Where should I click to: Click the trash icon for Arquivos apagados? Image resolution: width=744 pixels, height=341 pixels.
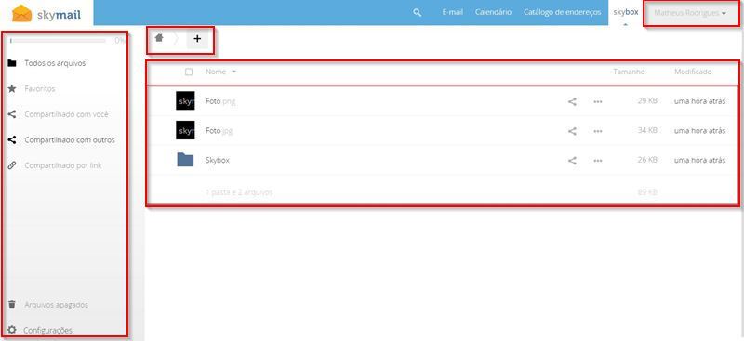12,305
